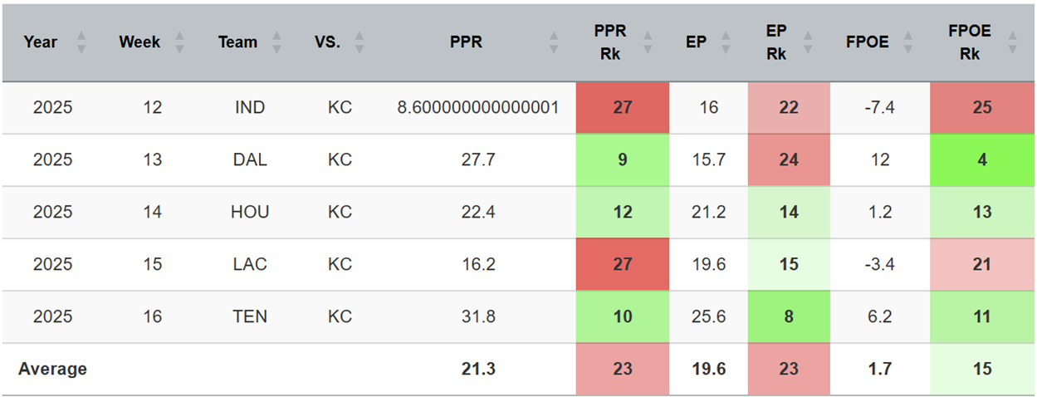This screenshot has width=1037, height=397.
Task: Click the sort arrows beside Team header
Action: 277,42
